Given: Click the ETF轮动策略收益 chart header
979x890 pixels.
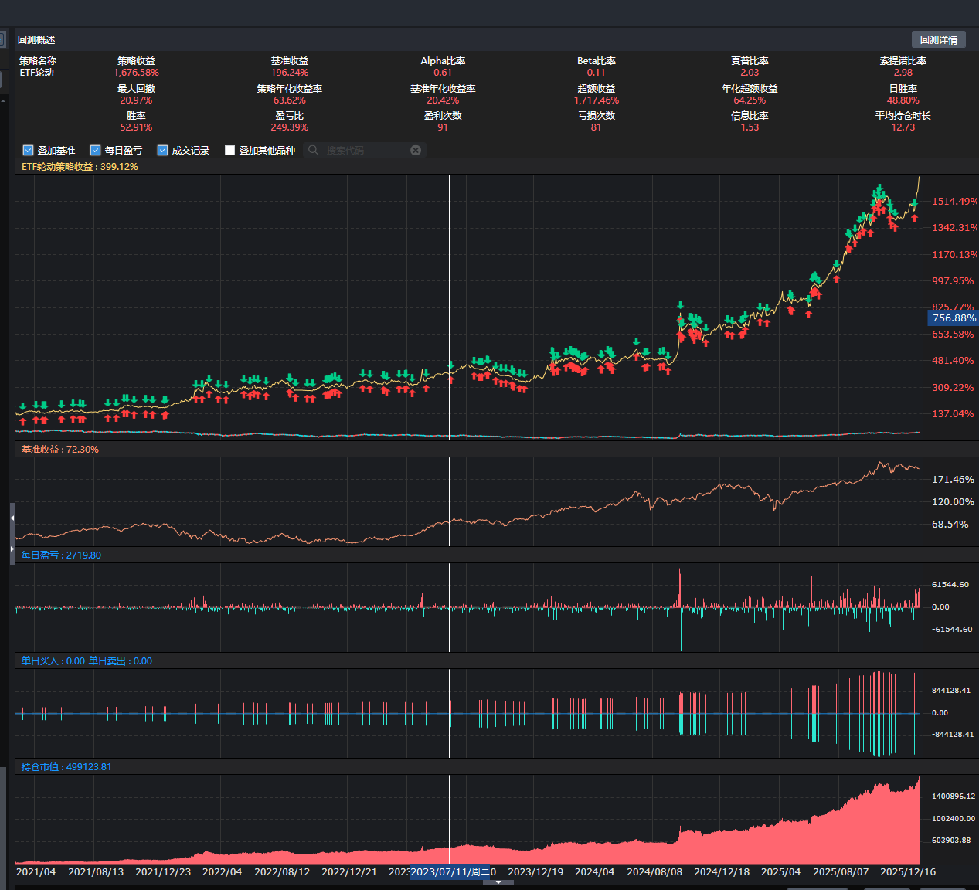Looking at the screenshot, I should coord(80,167).
